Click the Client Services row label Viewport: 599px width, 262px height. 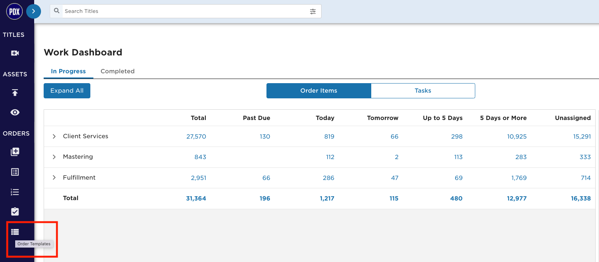[85, 136]
